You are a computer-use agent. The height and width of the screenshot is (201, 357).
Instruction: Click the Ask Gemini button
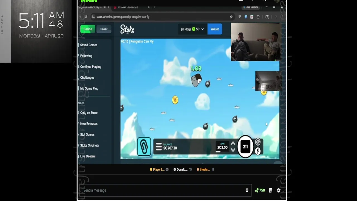coord(250,7)
